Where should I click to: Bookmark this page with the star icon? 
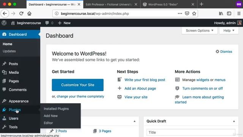pos(194,14)
